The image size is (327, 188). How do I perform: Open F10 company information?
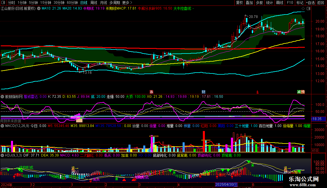[290, 3]
